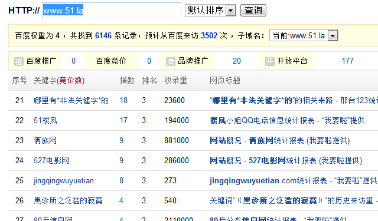This screenshot has width=378, height=221.
Task: Open page title jingqingwuyuetian.com统计报表
Action: (x=293, y=180)
